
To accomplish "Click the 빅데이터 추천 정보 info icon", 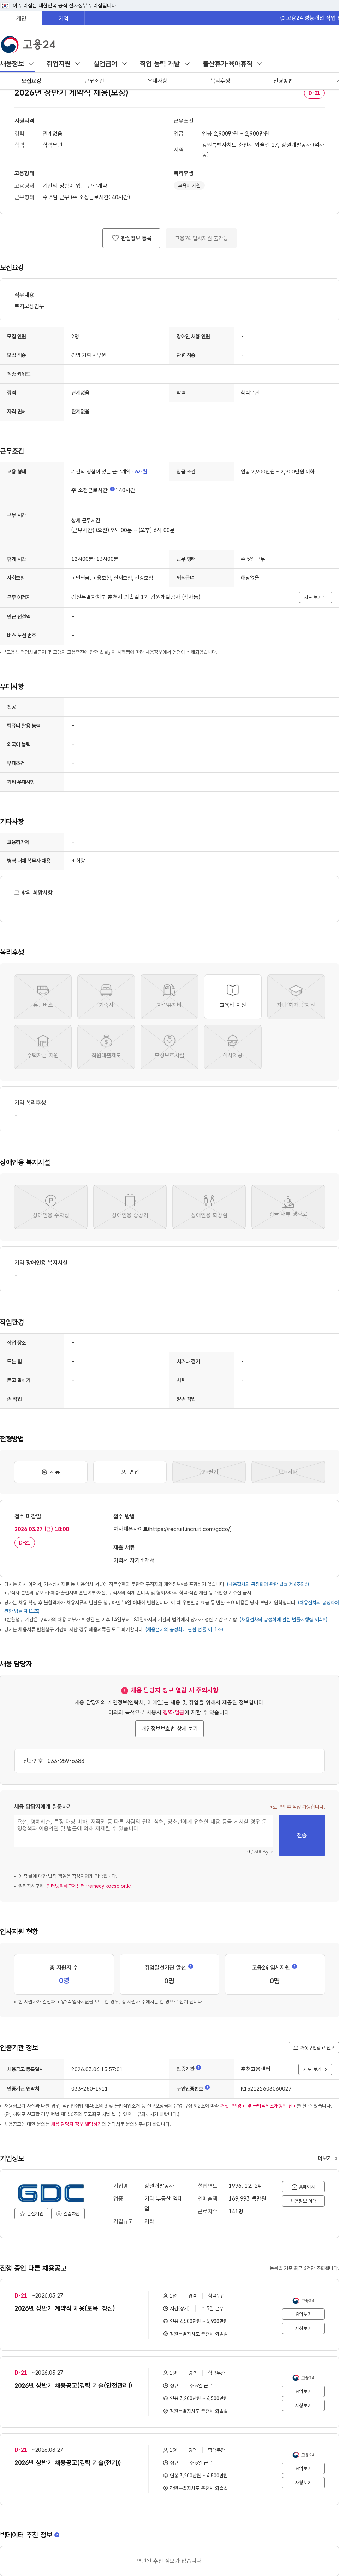I will click(57, 2535).
